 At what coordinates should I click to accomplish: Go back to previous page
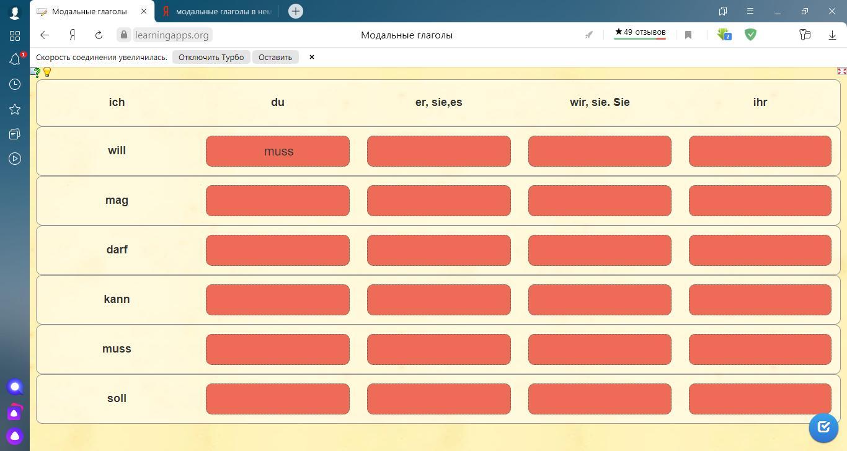[45, 35]
